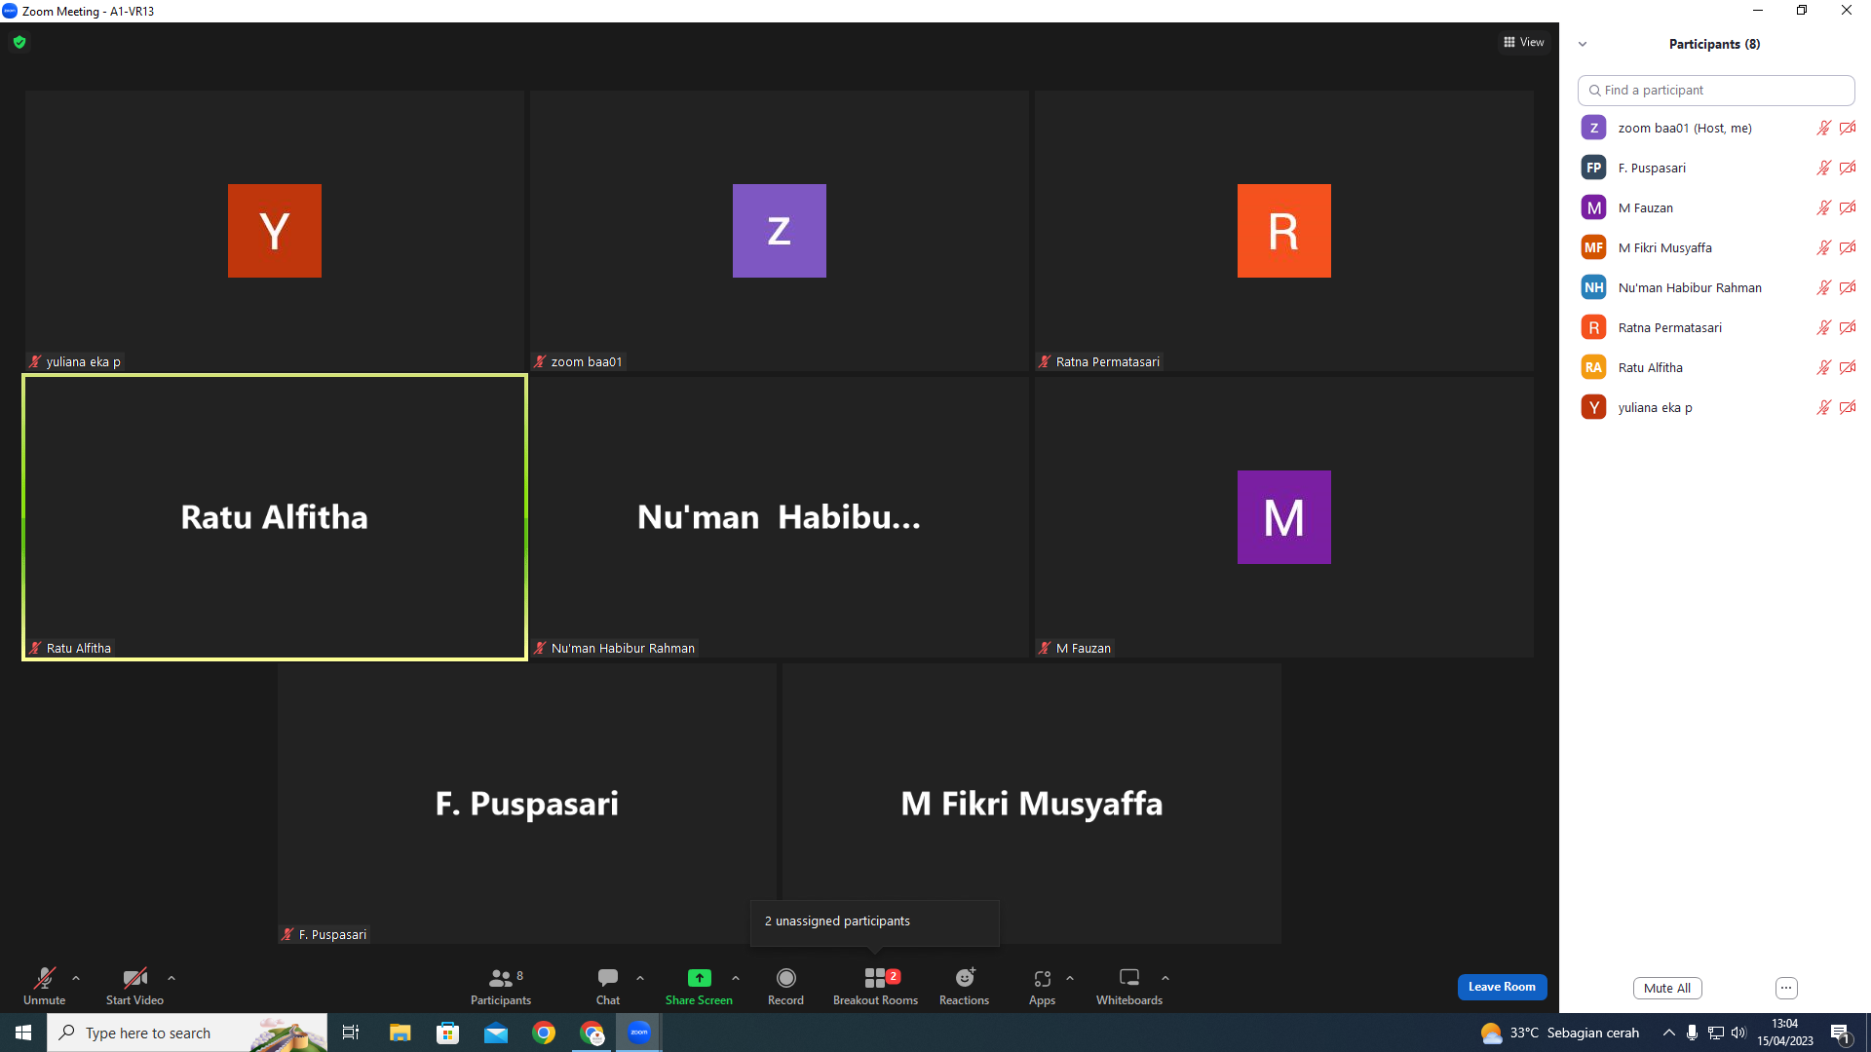The height and width of the screenshot is (1052, 1871).
Task: Expand Apps options arrow
Action: (x=1070, y=978)
